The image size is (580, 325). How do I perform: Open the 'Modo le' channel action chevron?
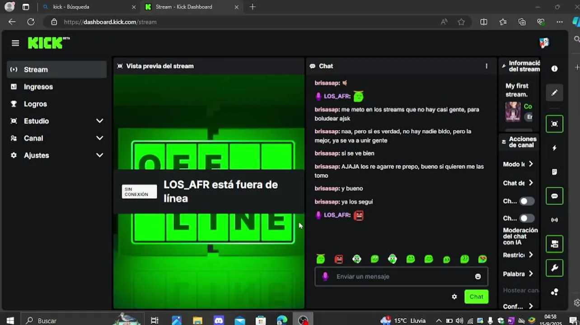pos(531,164)
